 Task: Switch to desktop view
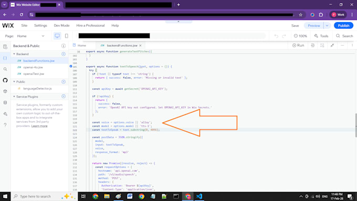click(57, 36)
